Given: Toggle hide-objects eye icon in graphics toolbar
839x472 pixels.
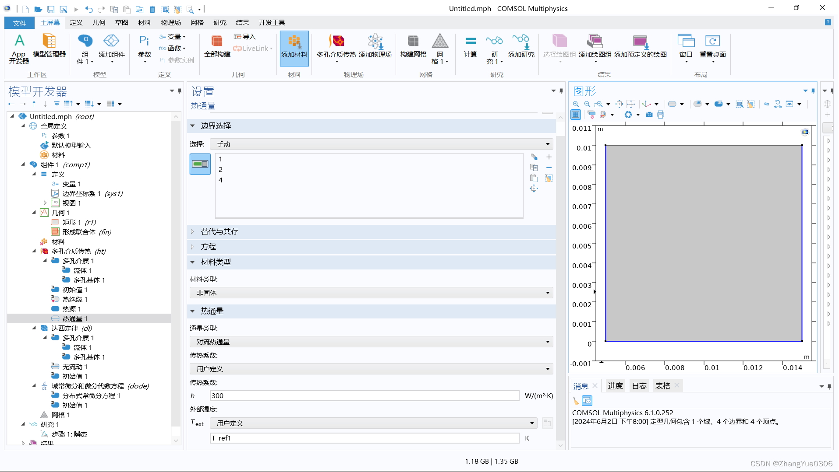Looking at the screenshot, I should pos(767,104).
